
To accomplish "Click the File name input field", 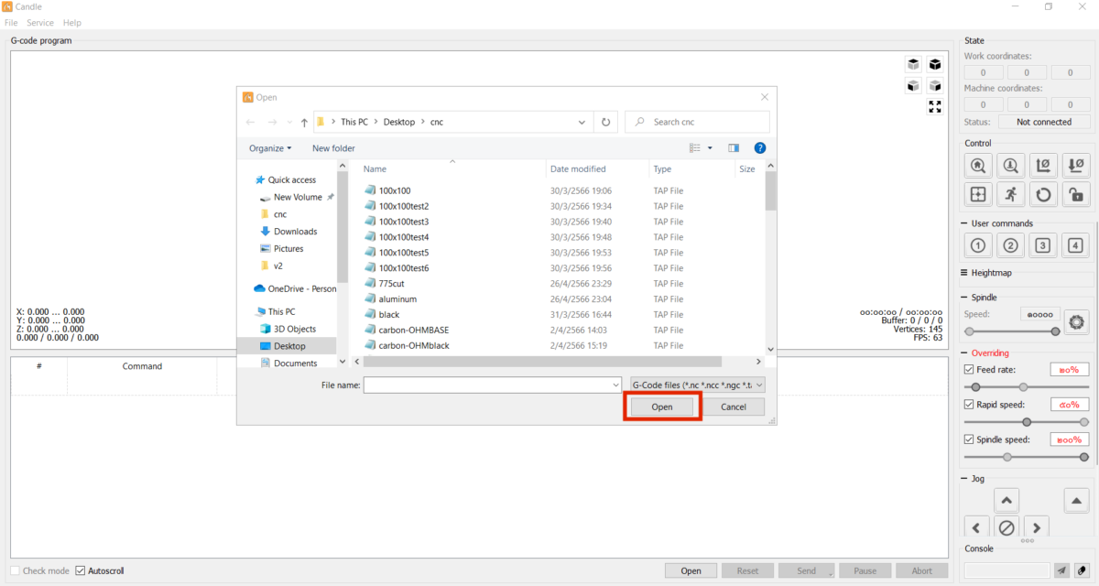I will pyautogui.click(x=491, y=385).
